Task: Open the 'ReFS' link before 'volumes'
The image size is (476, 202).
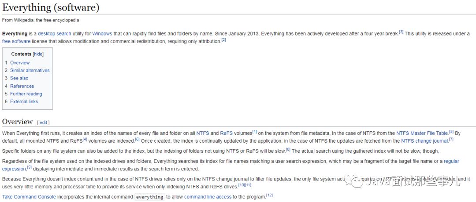Action: [226, 133]
